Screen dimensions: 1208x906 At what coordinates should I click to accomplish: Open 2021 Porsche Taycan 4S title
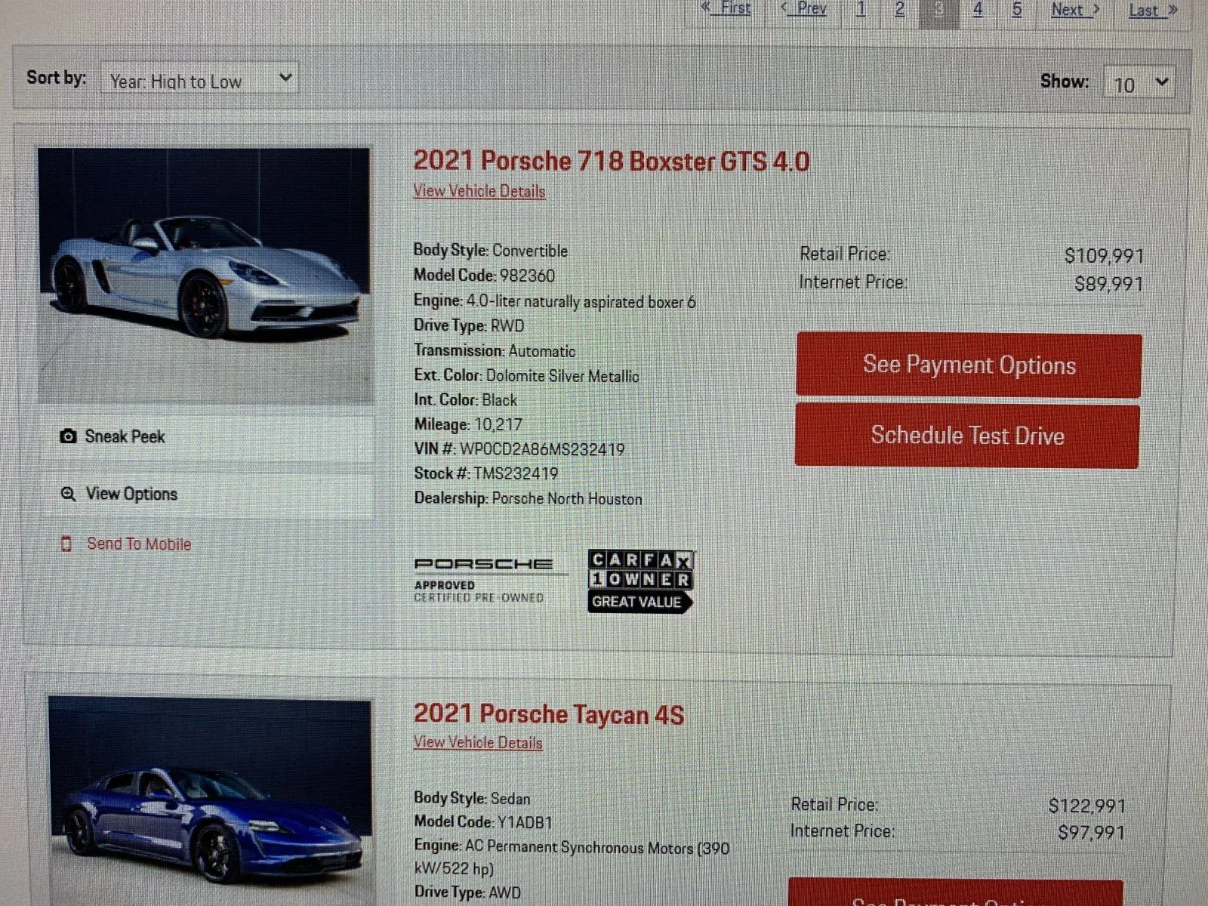point(549,714)
